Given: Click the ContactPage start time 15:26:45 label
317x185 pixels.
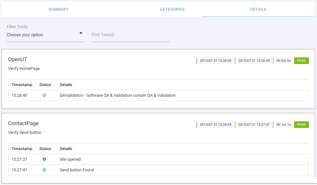Looking at the screenshot, I should point(215,124).
